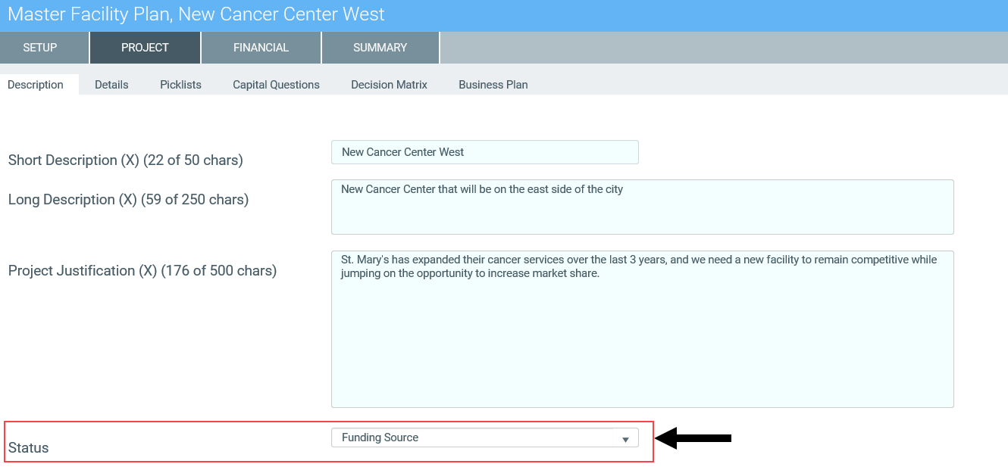
Task: Click the Master Facility Plan page title
Action: [x=196, y=14]
